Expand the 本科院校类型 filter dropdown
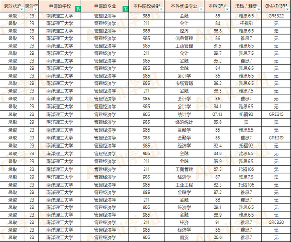 click(161, 9)
